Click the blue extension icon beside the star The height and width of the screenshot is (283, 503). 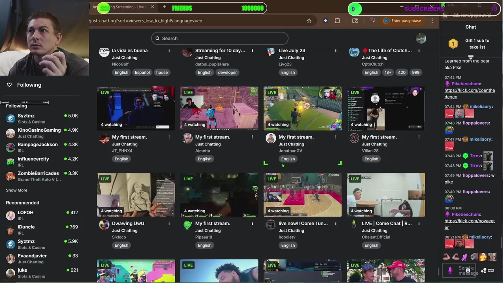(x=325, y=20)
